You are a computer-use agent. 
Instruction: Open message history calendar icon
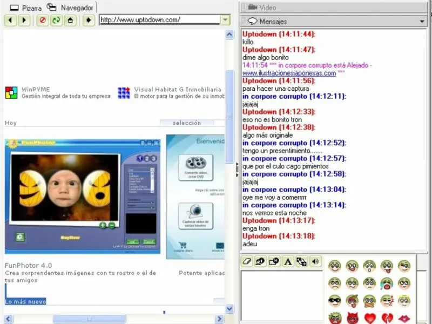coord(274,261)
